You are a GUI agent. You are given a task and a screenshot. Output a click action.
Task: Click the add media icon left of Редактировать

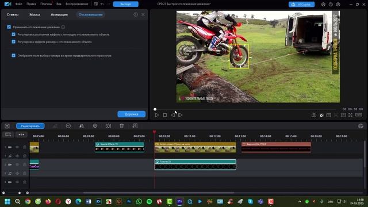7,126
